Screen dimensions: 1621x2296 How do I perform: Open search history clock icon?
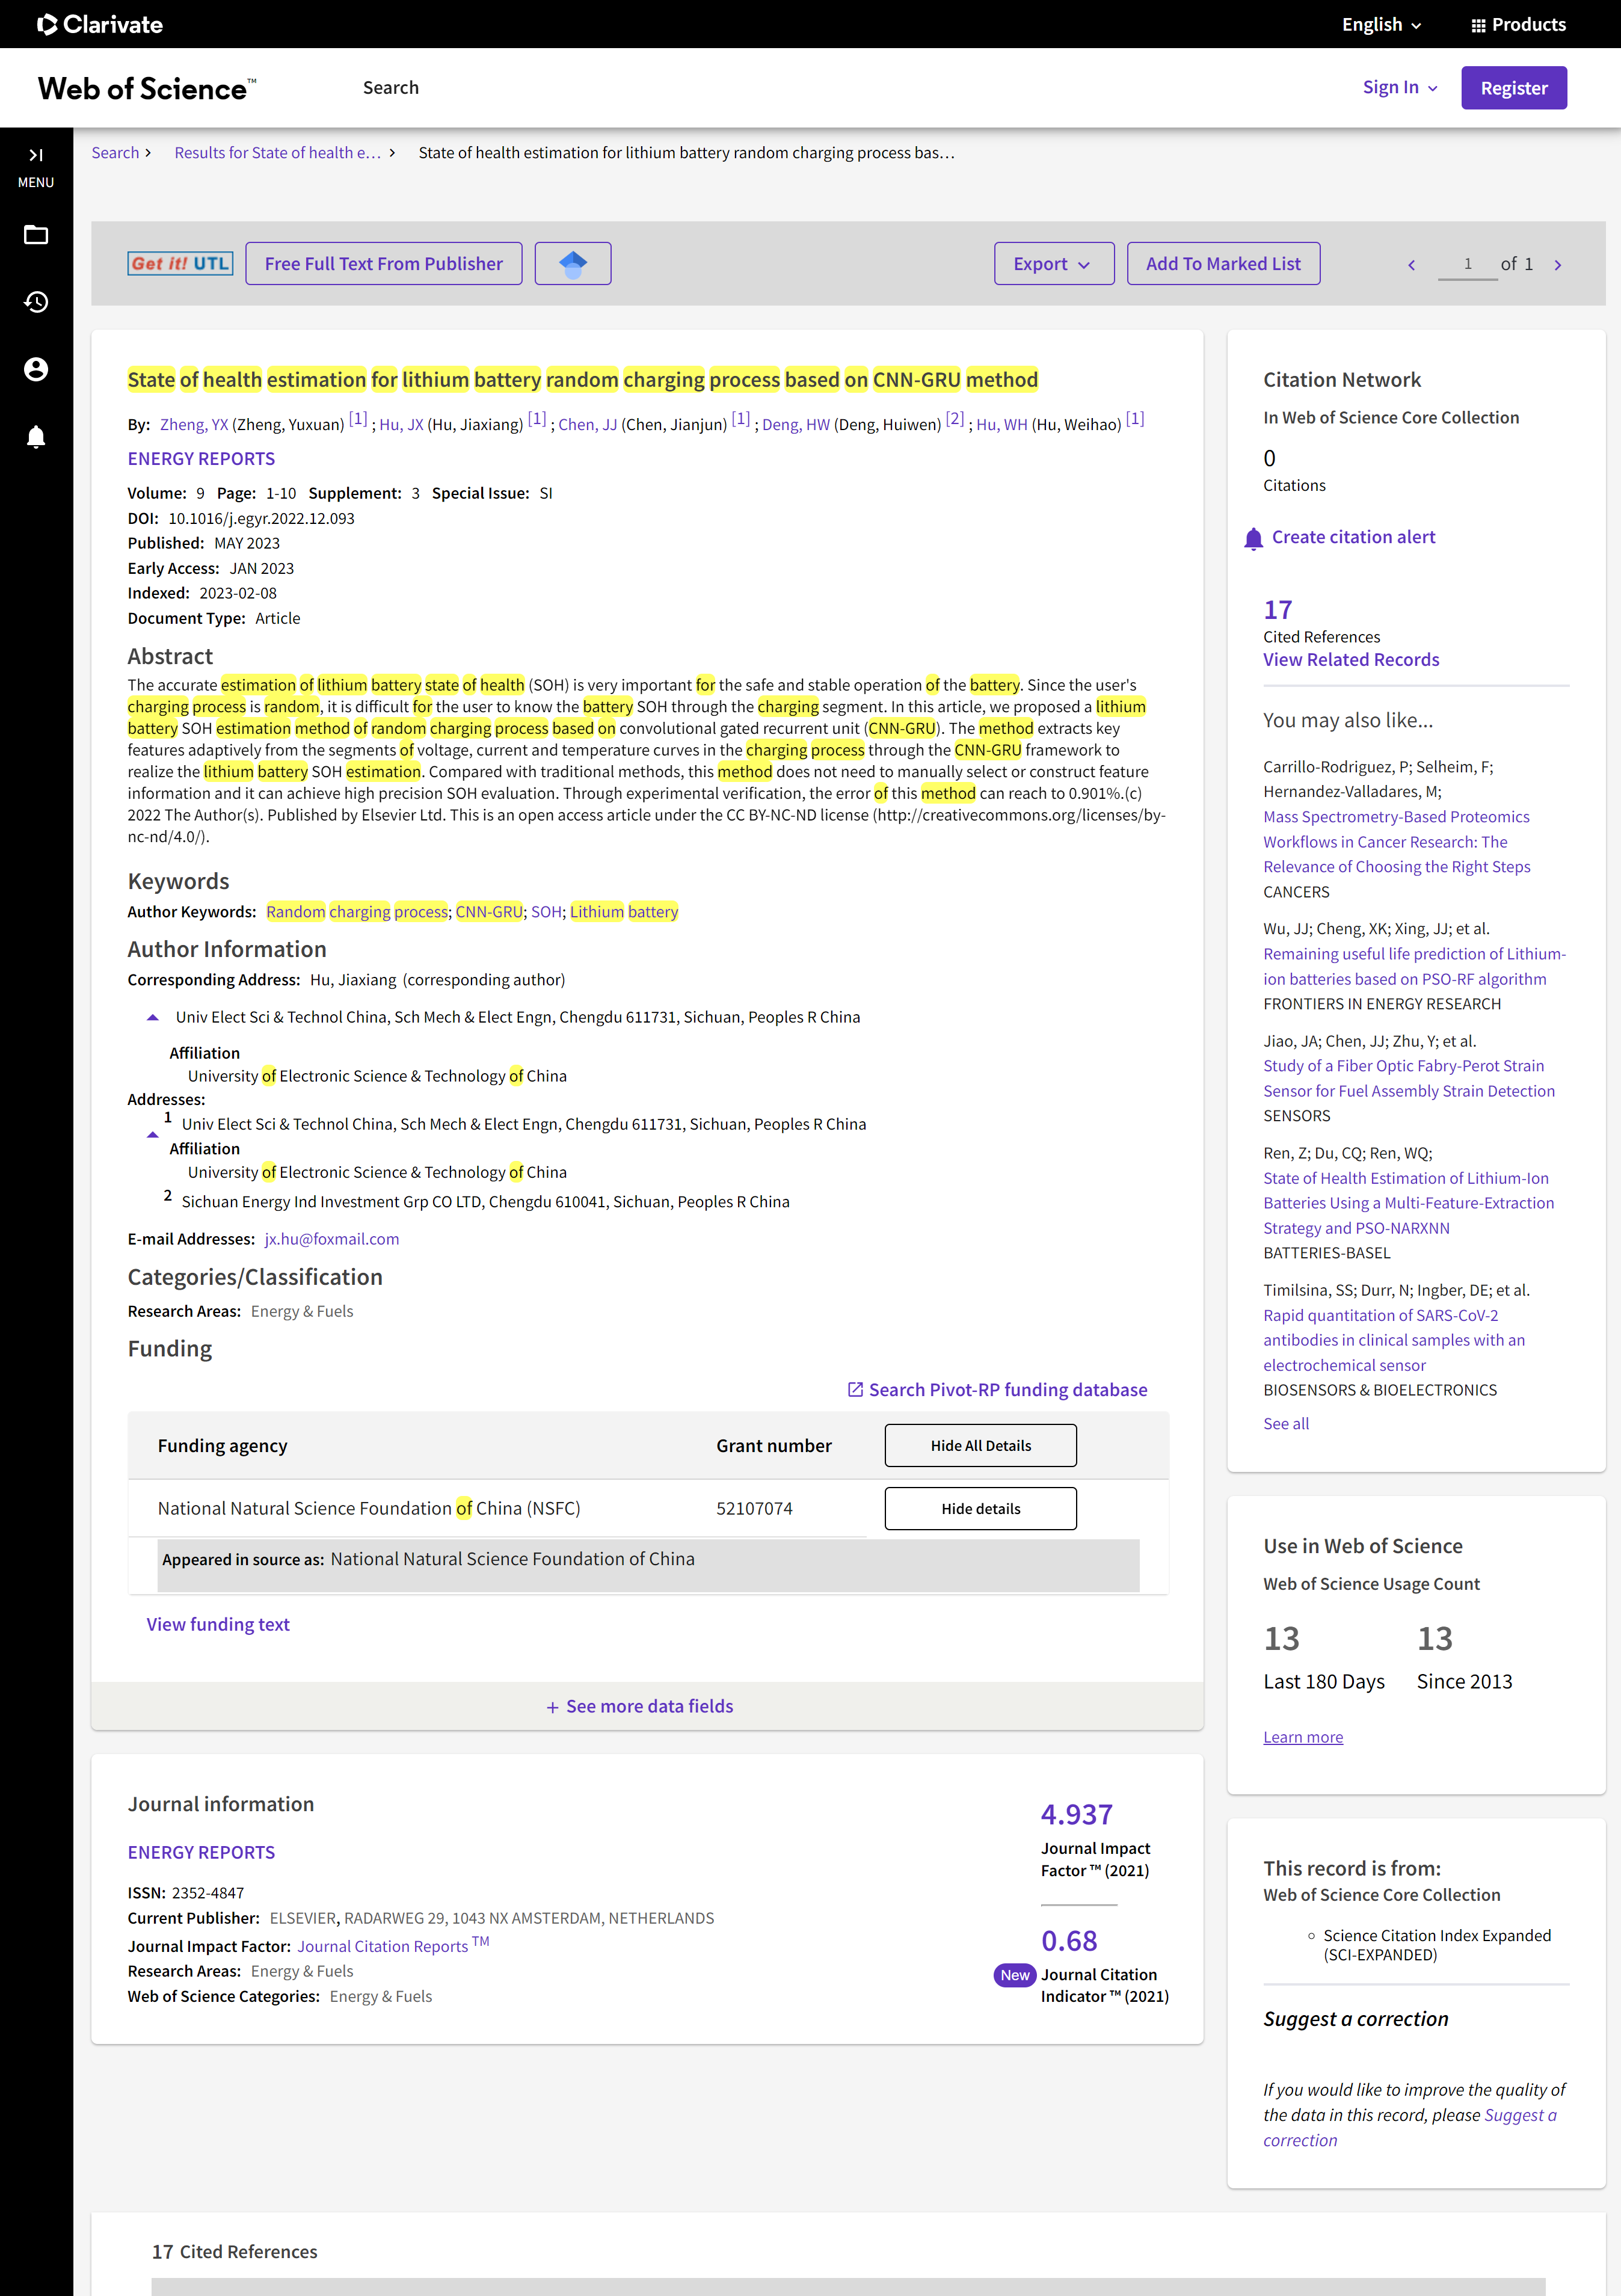36,302
